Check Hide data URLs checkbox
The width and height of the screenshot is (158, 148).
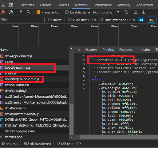click(70, 20)
